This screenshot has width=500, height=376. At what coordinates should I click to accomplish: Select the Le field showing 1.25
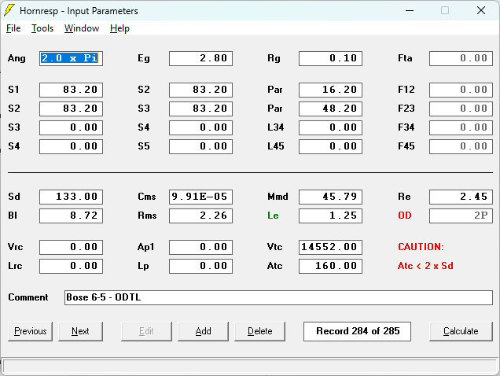coord(330,216)
